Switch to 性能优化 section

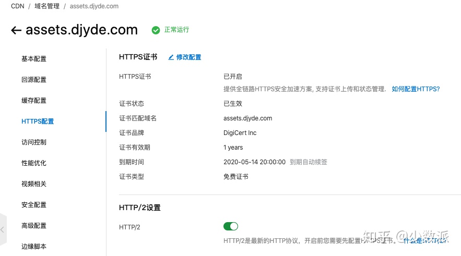(x=34, y=163)
